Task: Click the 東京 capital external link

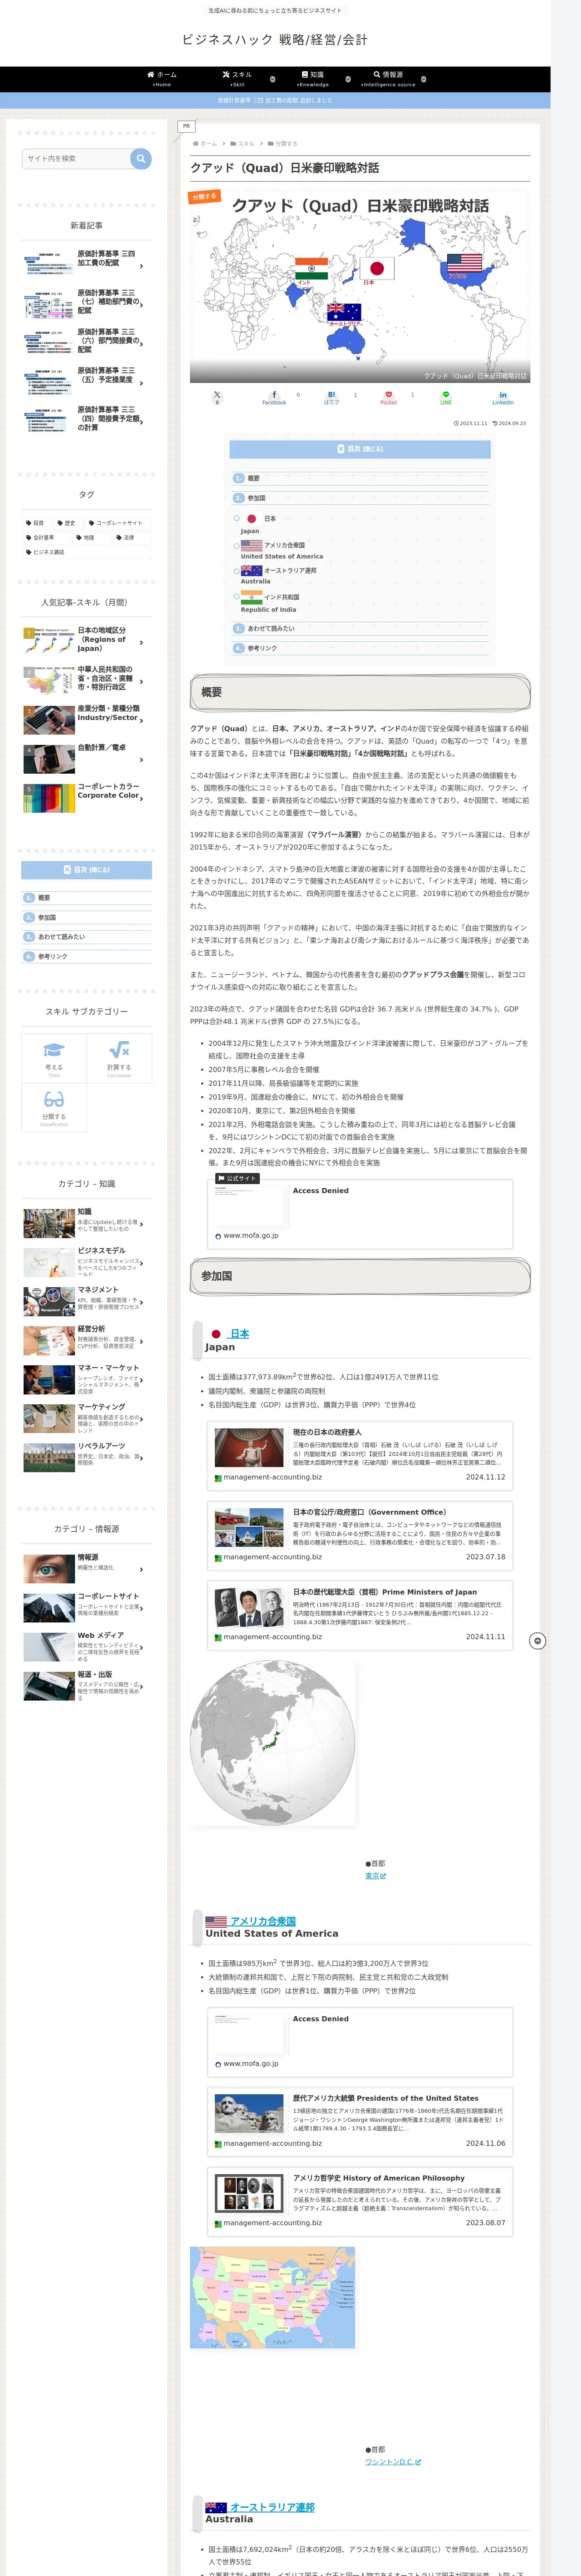Action: pyautogui.click(x=375, y=1876)
